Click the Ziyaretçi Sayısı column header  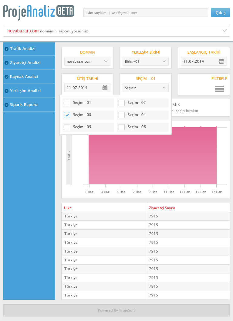pyautogui.click(x=162, y=208)
